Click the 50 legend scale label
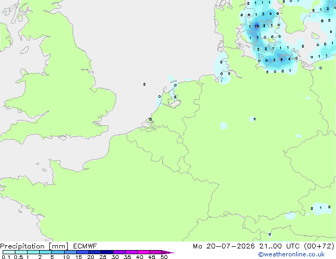Image resolution: width=336 pixels, height=259 pixels. [164, 257]
